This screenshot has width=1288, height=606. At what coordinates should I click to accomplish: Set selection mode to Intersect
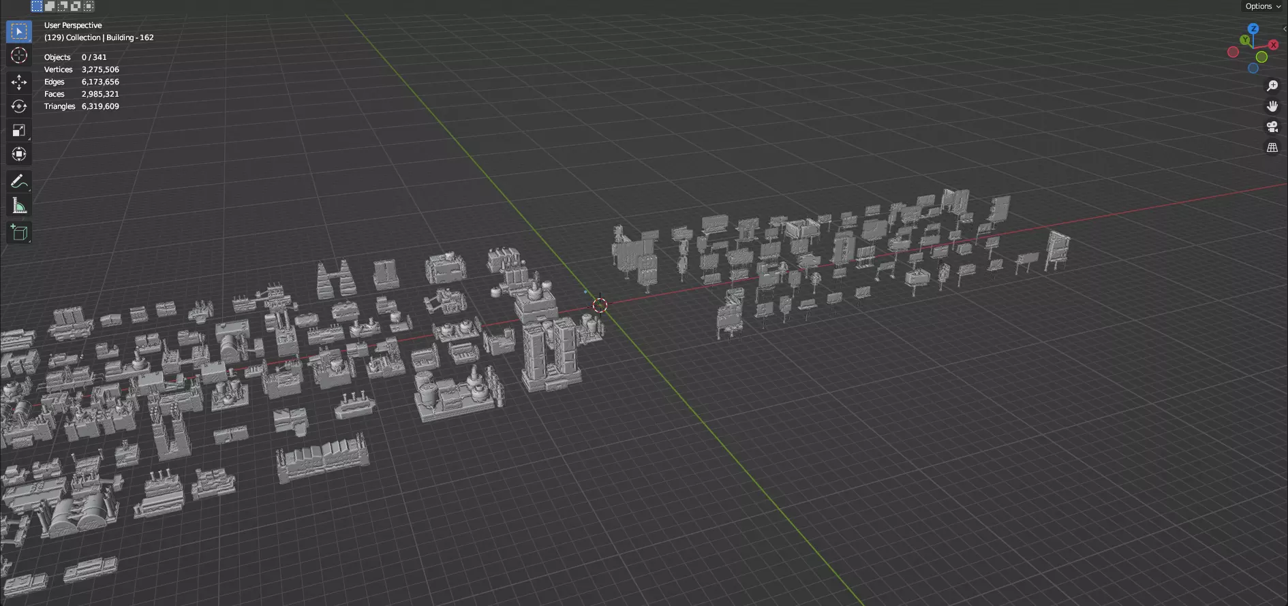pyautogui.click(x=89, y=6)
